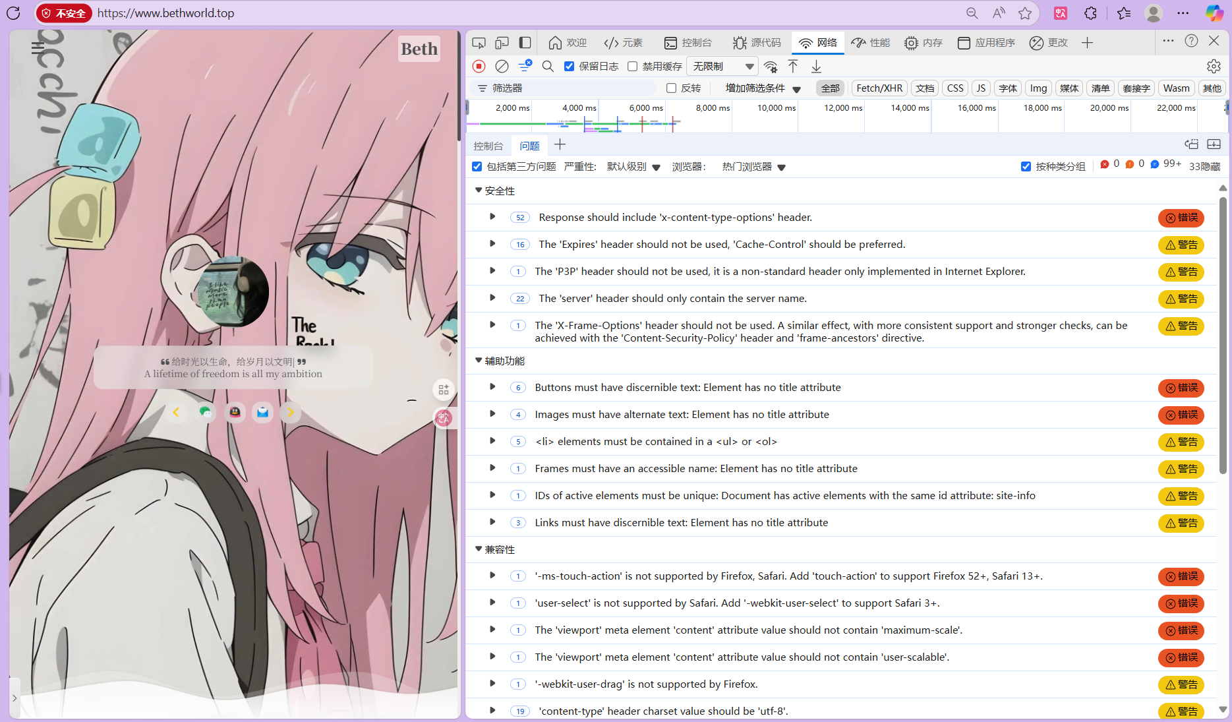Viewport: 1232px width, 722px height.
Task: Filter requests by CSS type
Action: tap(954, 88)
